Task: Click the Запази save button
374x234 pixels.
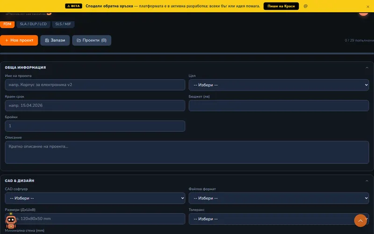Action: click(55, 40)
